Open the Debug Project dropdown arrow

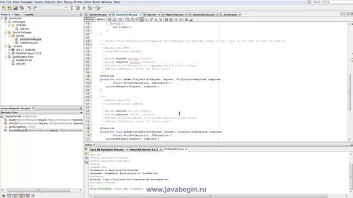(x=94, y=8)
